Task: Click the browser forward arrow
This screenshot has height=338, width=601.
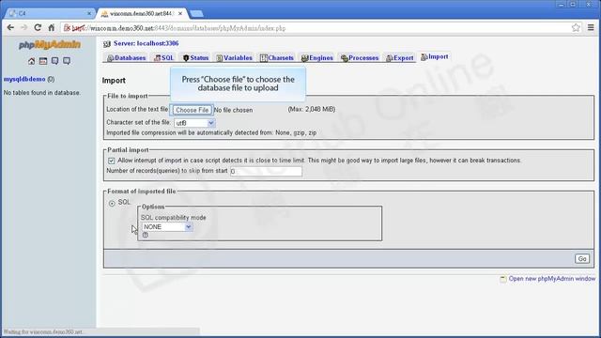Action: point(23,27)
